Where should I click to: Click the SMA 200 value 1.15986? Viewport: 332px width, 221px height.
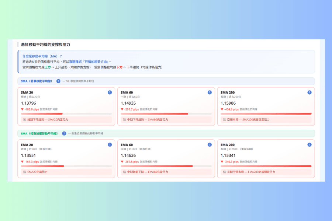click(228, 103)
